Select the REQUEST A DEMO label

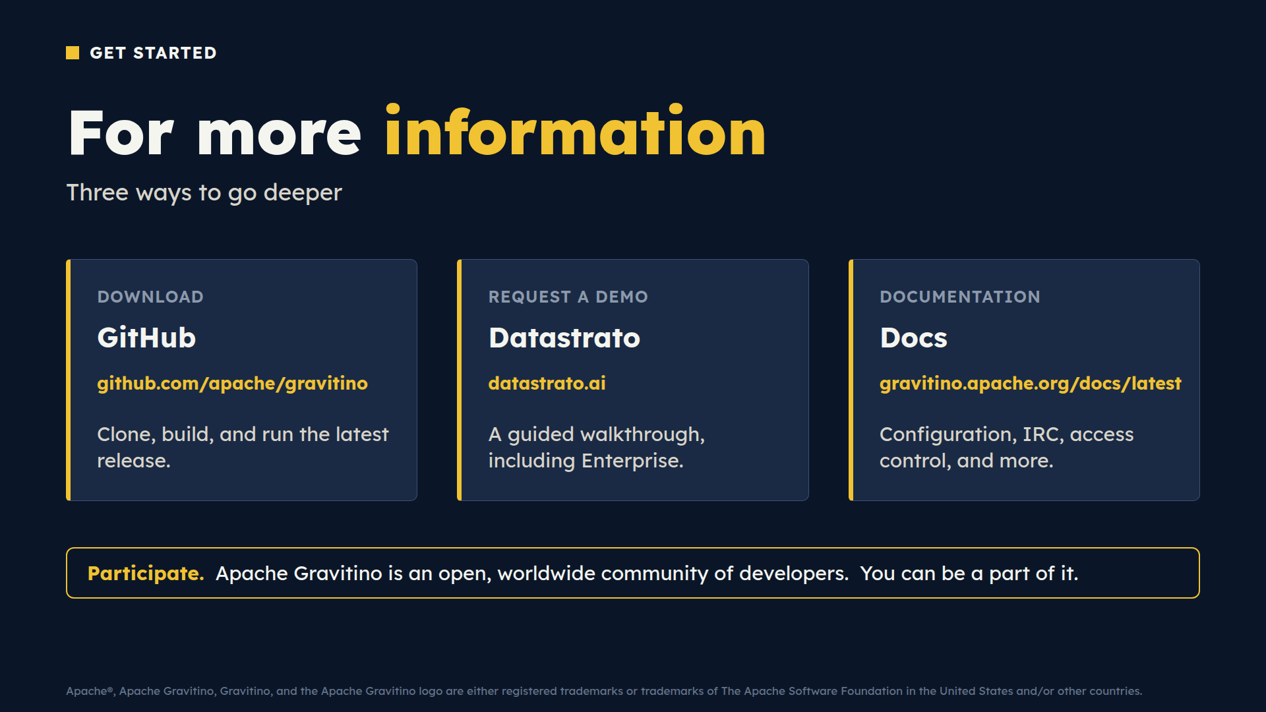point(568,297)
